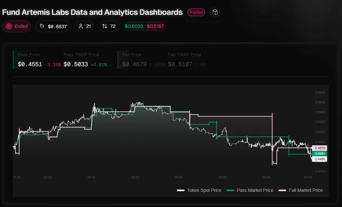
Task: Toggle the Pass Market Price series label
Action: tap(255, 190)
